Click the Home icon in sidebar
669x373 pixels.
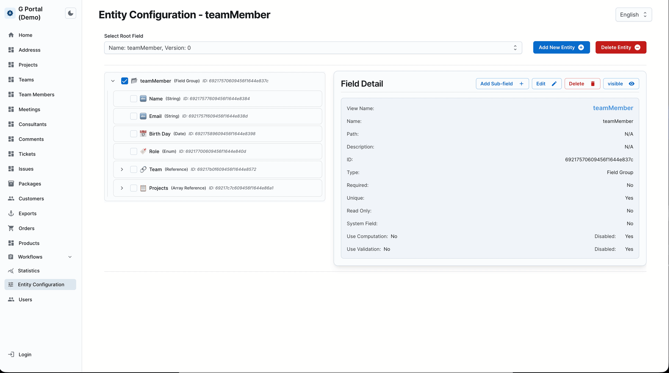point(11,35)
